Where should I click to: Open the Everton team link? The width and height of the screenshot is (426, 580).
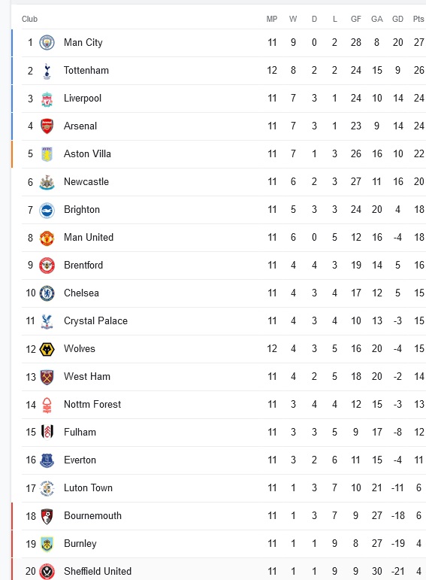click(x=80, y=460)
